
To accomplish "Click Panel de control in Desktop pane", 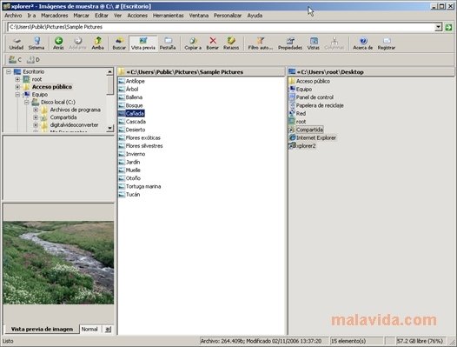I will (311, 97).
